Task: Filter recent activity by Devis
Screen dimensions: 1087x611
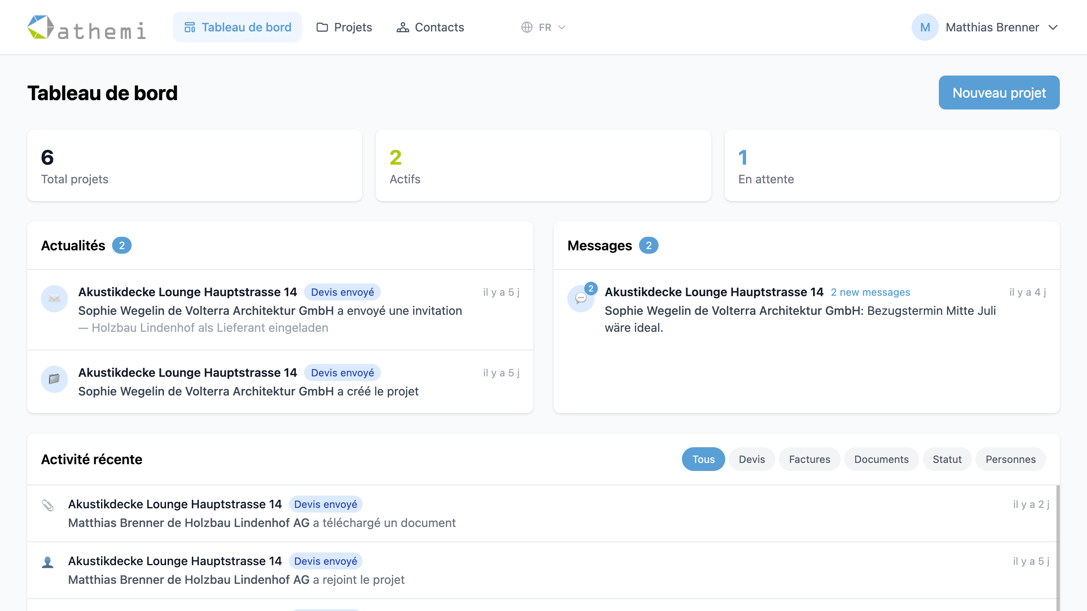Action: (x=752, y=459)
